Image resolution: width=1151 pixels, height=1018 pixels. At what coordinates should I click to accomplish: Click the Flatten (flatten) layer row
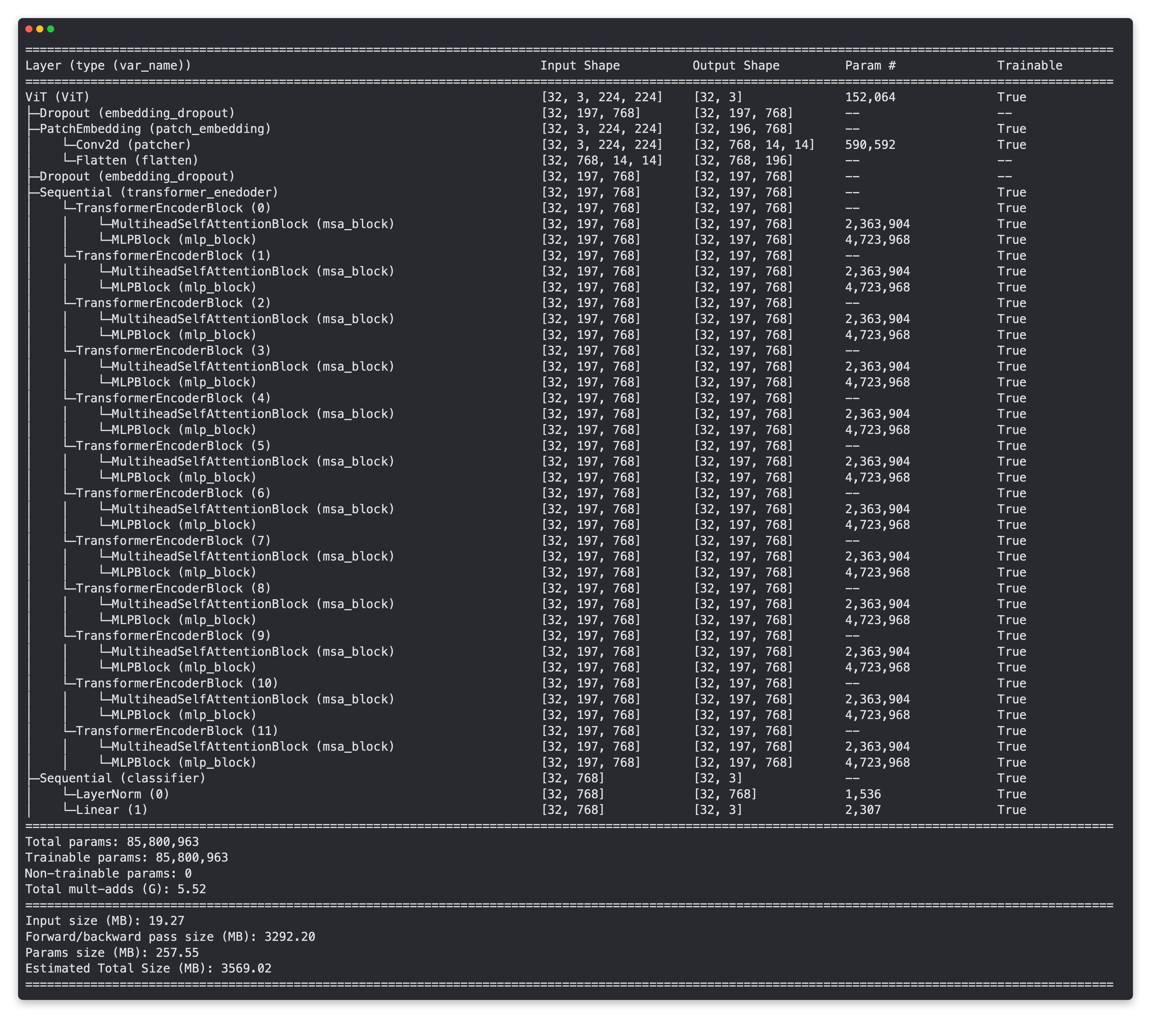137,161
